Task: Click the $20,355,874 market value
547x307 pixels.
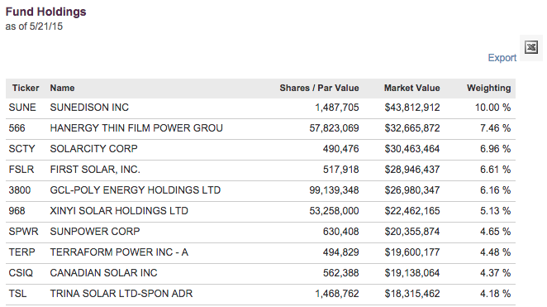Action: 412,231
